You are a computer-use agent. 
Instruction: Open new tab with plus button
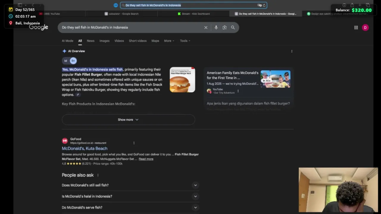pyautogui.click(x=360, y=5)
